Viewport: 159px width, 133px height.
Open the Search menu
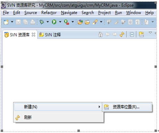[x=88, y=13]
